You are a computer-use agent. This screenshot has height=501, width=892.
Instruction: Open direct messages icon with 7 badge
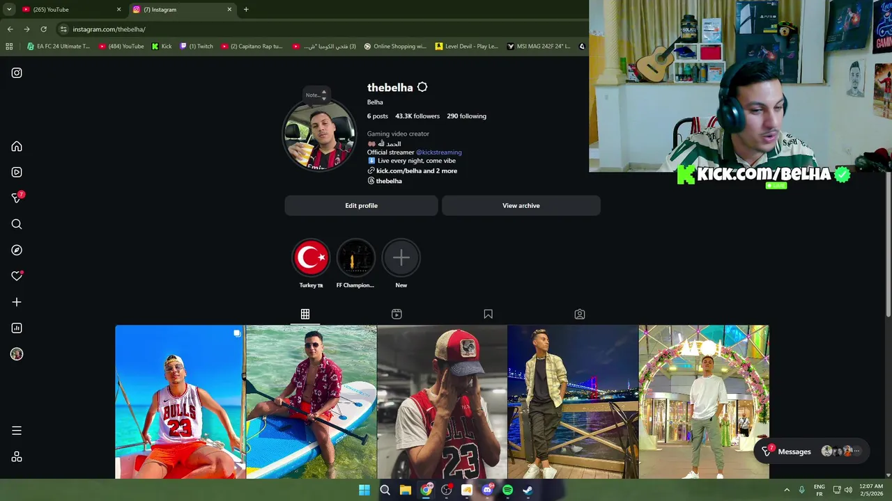point(17,198)
